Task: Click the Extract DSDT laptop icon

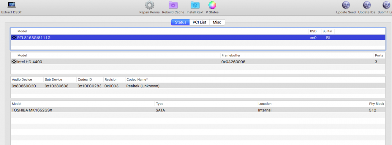Action: click(11, 5)
